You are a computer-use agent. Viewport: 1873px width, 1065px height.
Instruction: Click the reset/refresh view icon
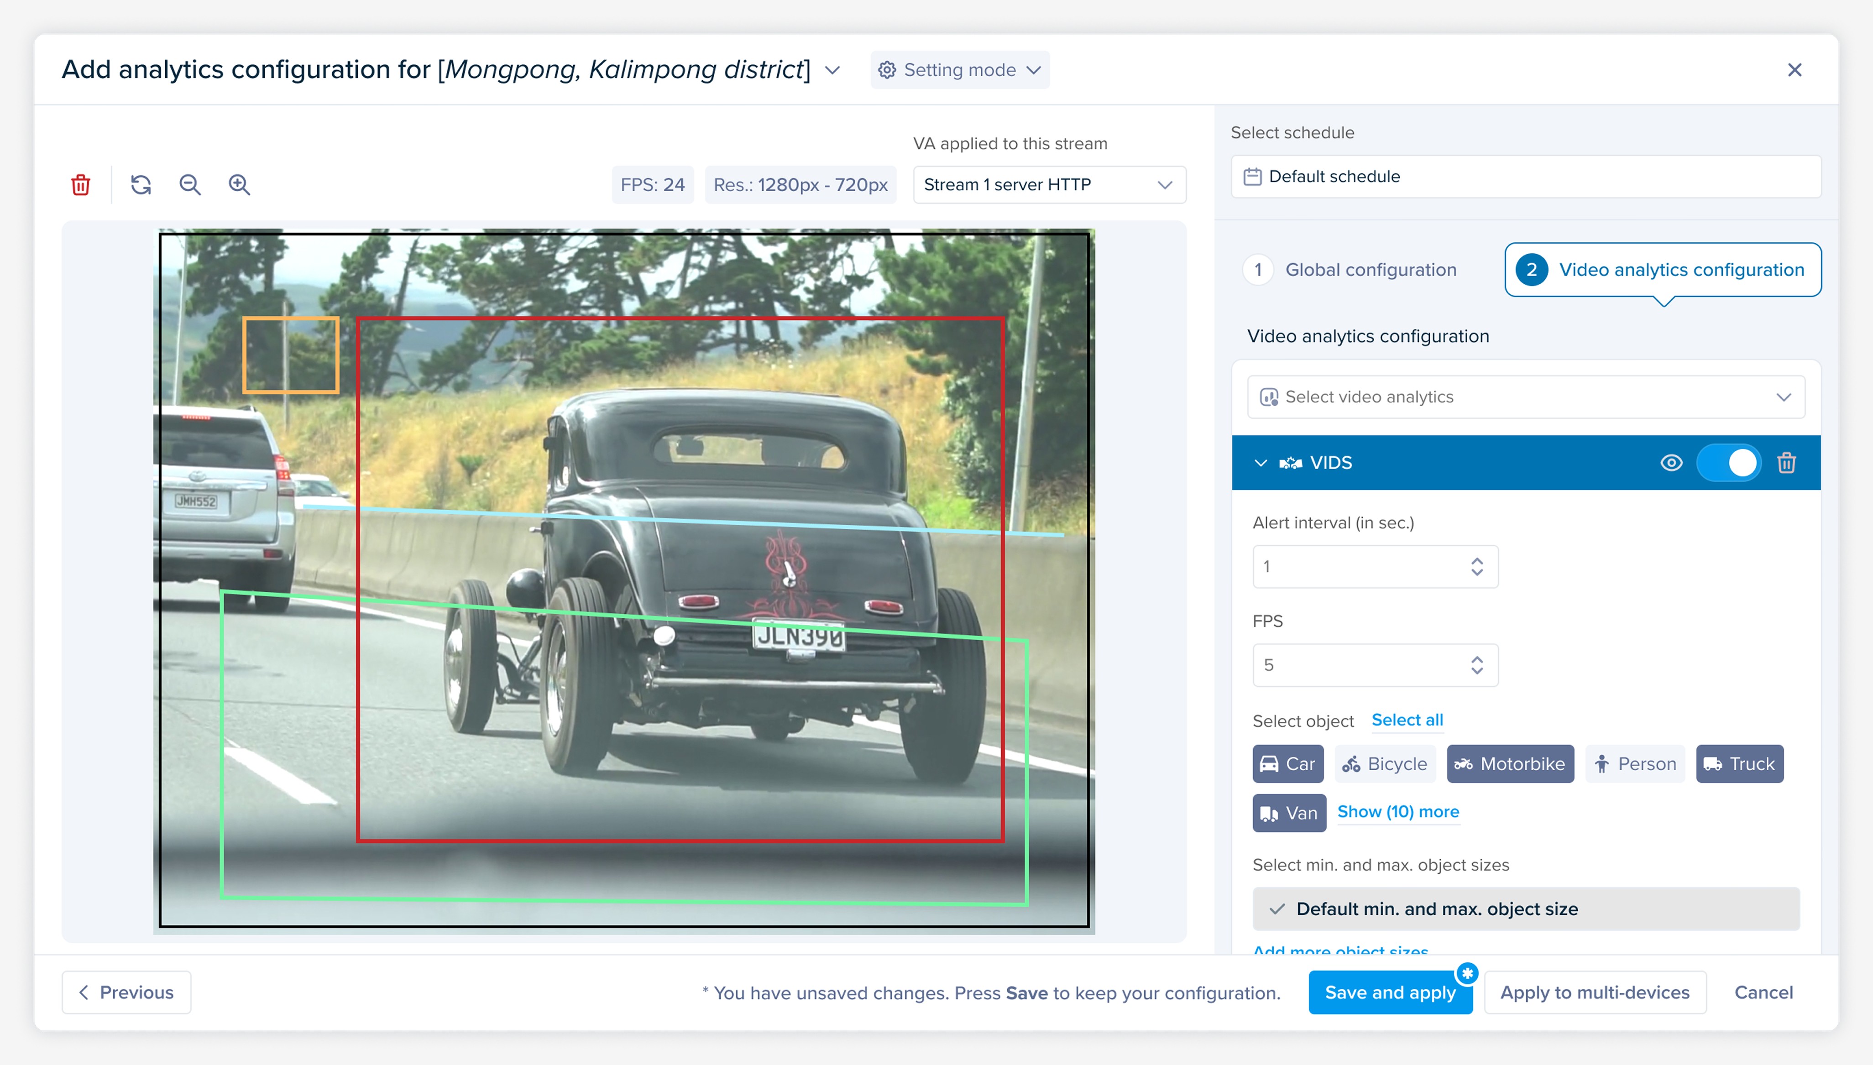pyautogui.click(x=141, y=184)
